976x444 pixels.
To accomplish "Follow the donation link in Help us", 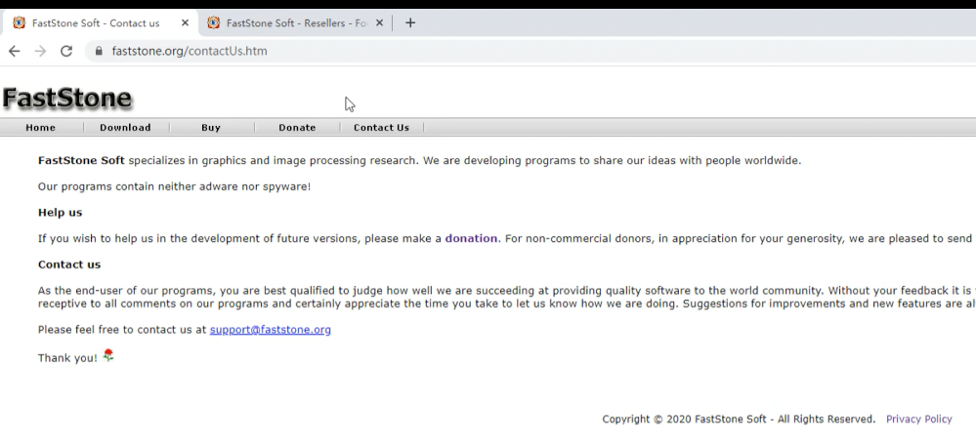I will click(x=471, y=238).
